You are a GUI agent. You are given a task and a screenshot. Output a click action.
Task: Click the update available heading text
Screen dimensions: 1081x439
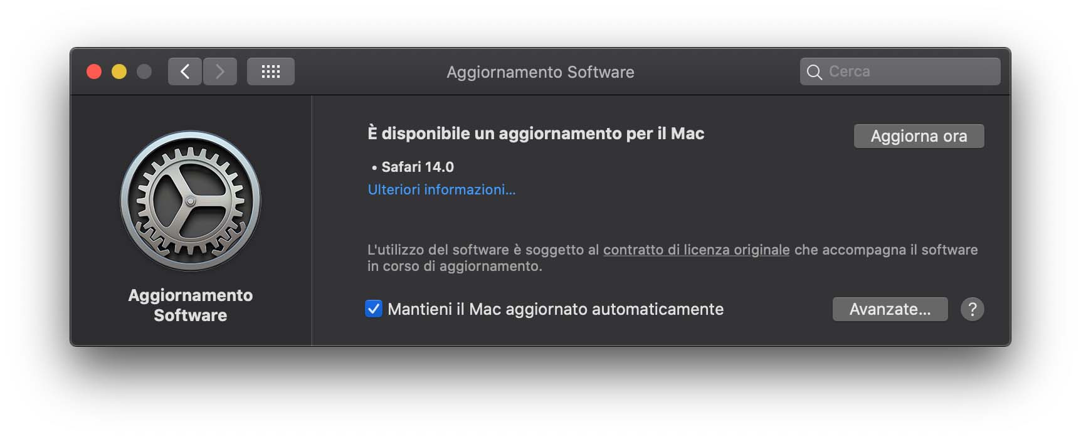pos(535,134)
